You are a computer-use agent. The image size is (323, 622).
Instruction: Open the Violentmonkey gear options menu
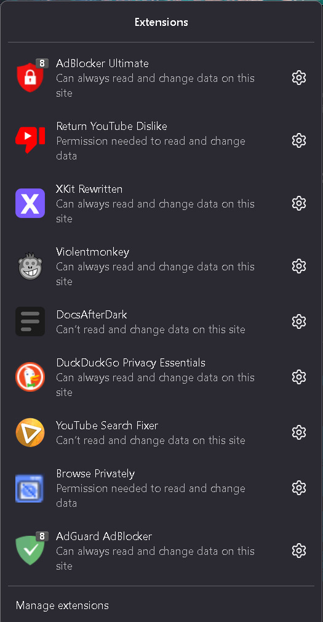(299, 266)
